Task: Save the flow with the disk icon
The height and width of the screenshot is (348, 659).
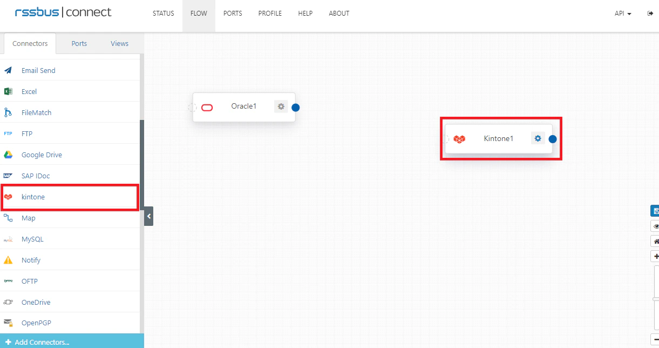Action: (x=655, y=211)
